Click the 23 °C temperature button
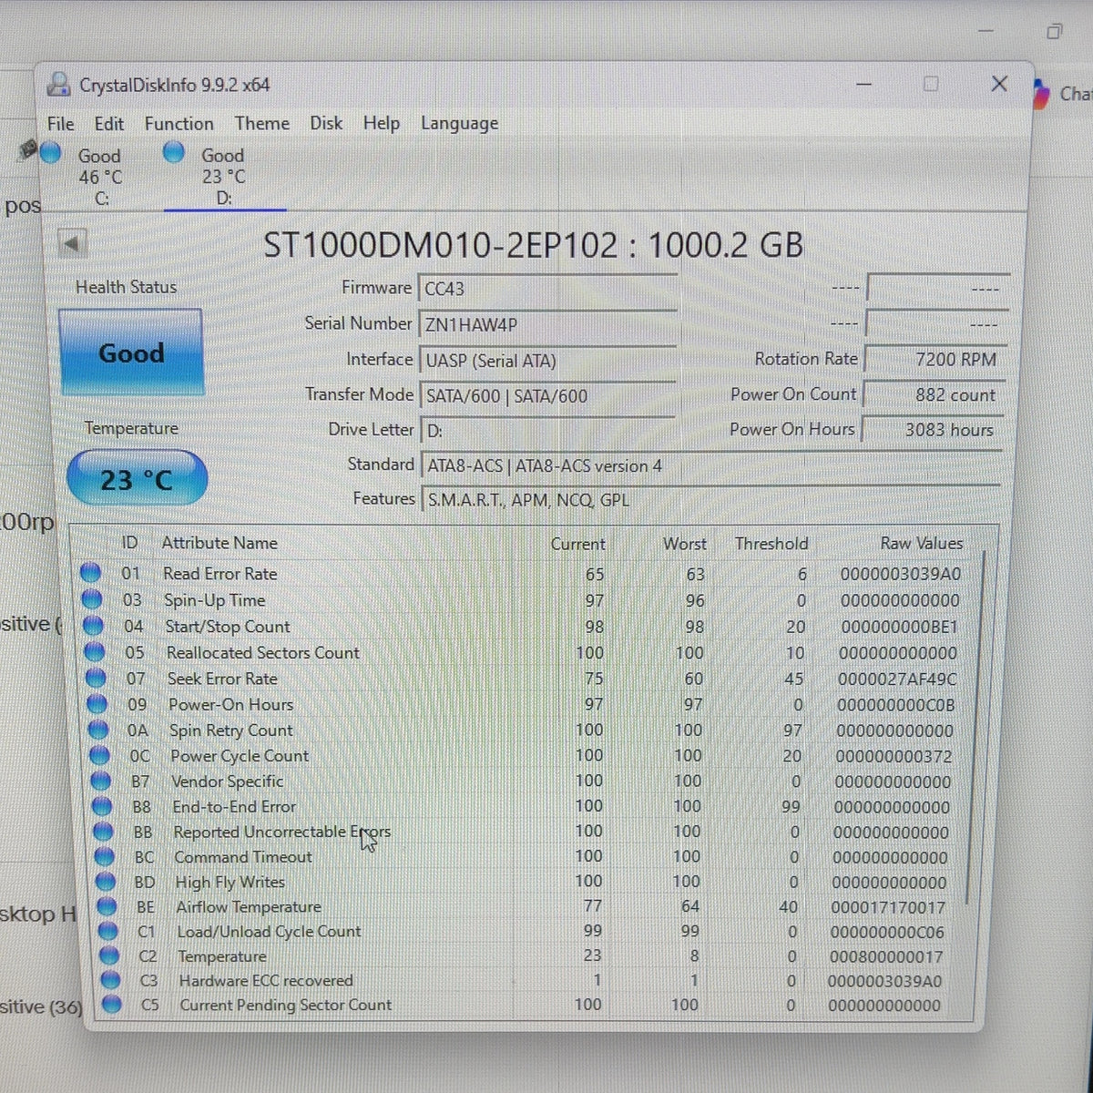Viewport: 1093px width, 1093px height. [137, 479]
